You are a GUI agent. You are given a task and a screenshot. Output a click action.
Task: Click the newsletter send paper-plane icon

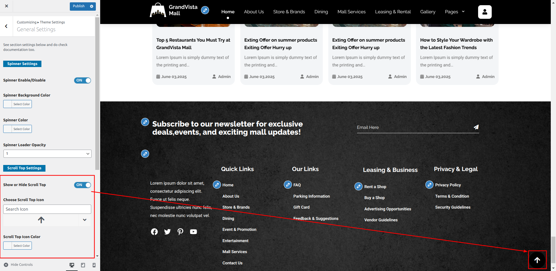point(476,127)
